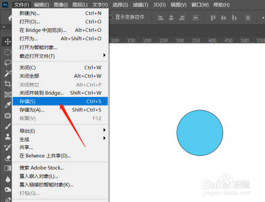
Task: Select the Crop tool
Action: 7,84
